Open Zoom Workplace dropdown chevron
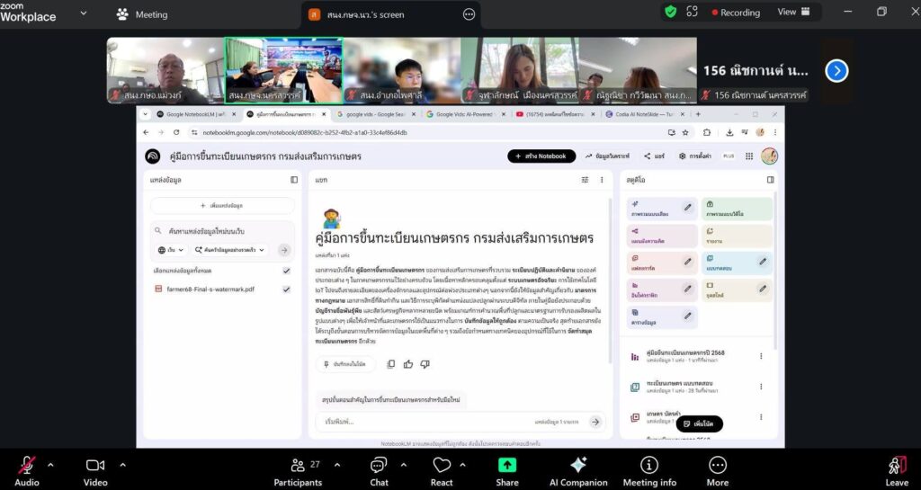The height and width of the screenshot is (490, 921). click(x=84, y=13)
